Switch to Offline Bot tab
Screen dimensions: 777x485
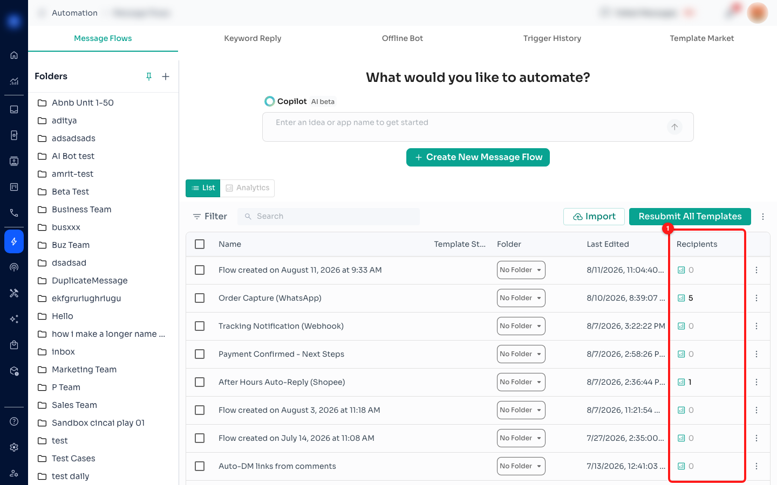[x=403, y=38]
